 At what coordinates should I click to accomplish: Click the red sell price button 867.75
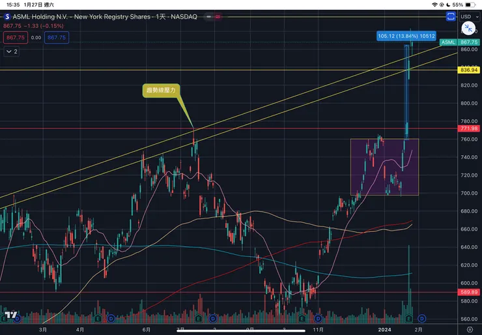tap(16, 38)
